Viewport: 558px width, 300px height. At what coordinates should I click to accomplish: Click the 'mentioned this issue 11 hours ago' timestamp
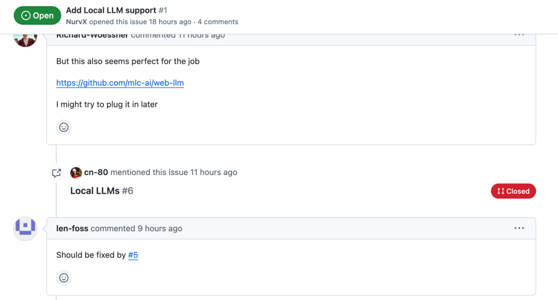coord(213,172)
